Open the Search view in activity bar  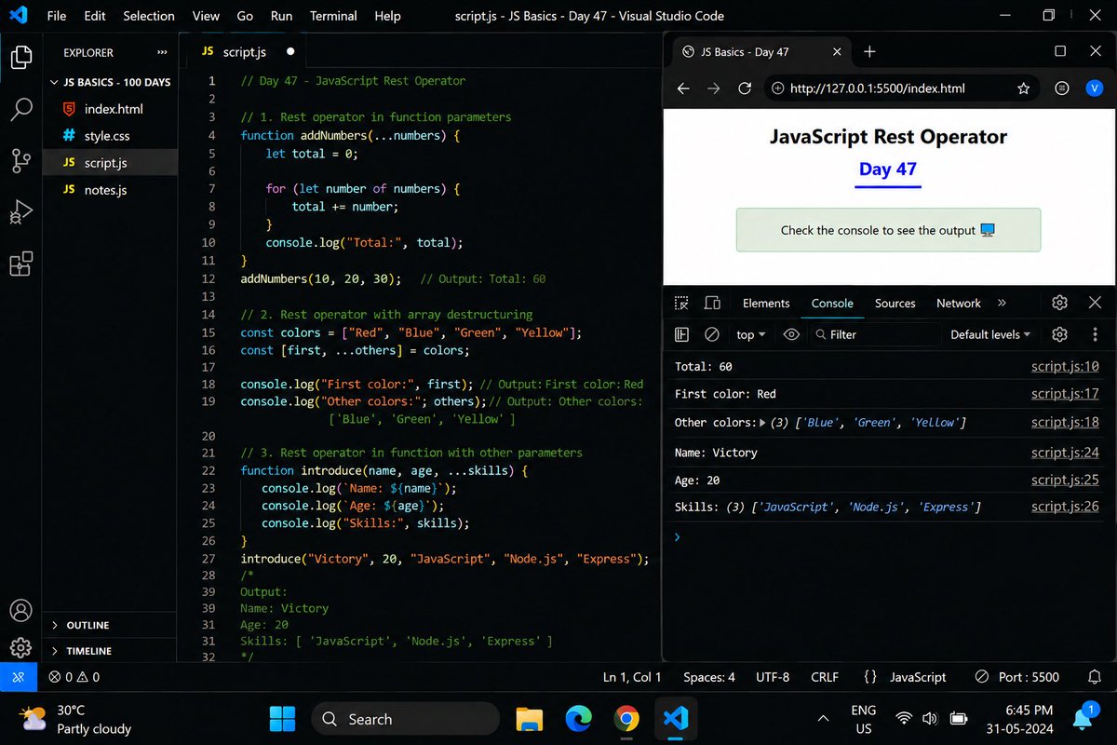20,109
